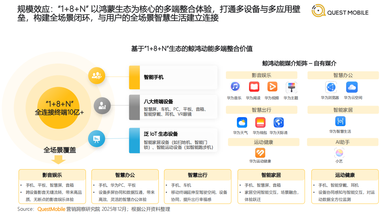This screenshot has width=386, height=216.
Task: Click the 华为天气 weather icon
Action: point(242,122)
